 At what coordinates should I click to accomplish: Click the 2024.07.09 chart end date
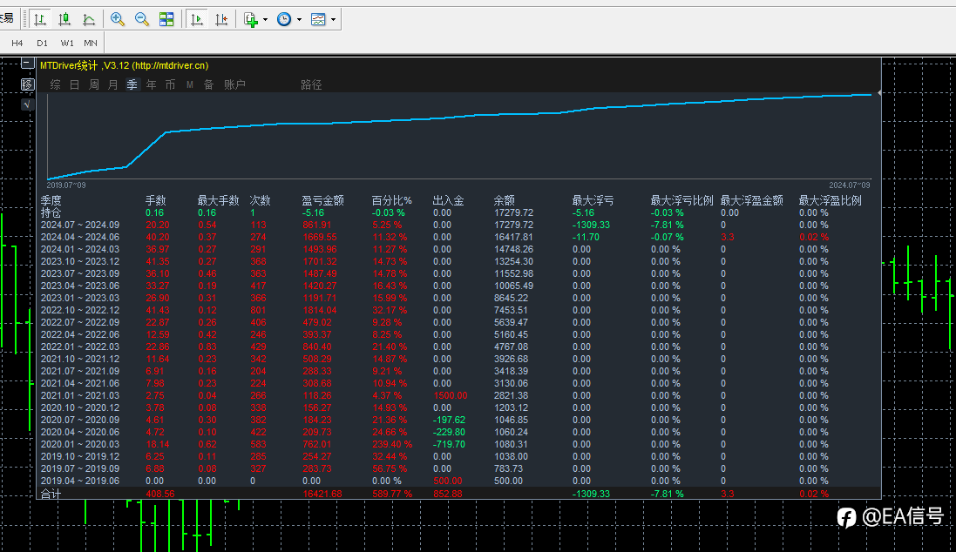[x=850, y=185]
